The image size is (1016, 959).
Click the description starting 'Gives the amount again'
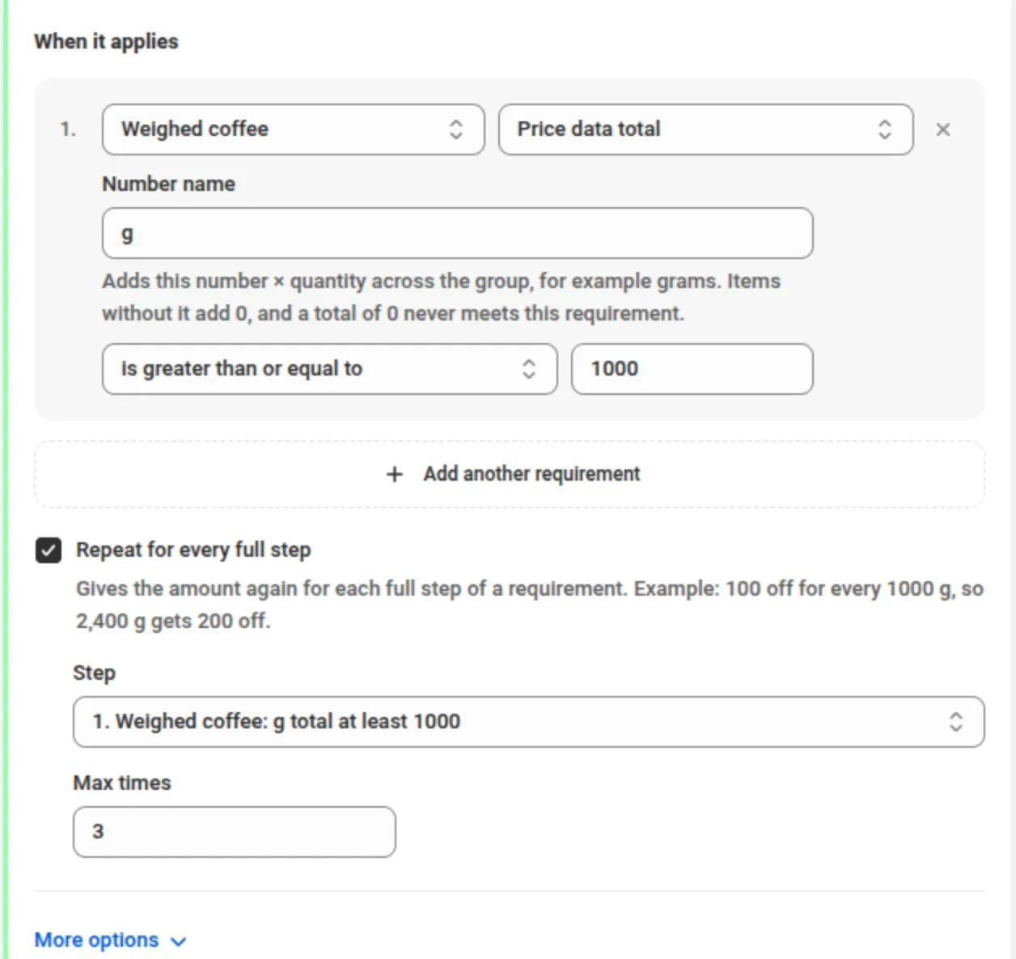click(530, 605)
